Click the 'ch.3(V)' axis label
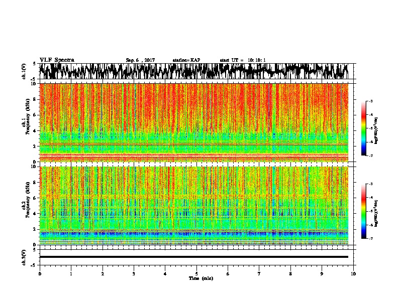 [x=24, y=257]
